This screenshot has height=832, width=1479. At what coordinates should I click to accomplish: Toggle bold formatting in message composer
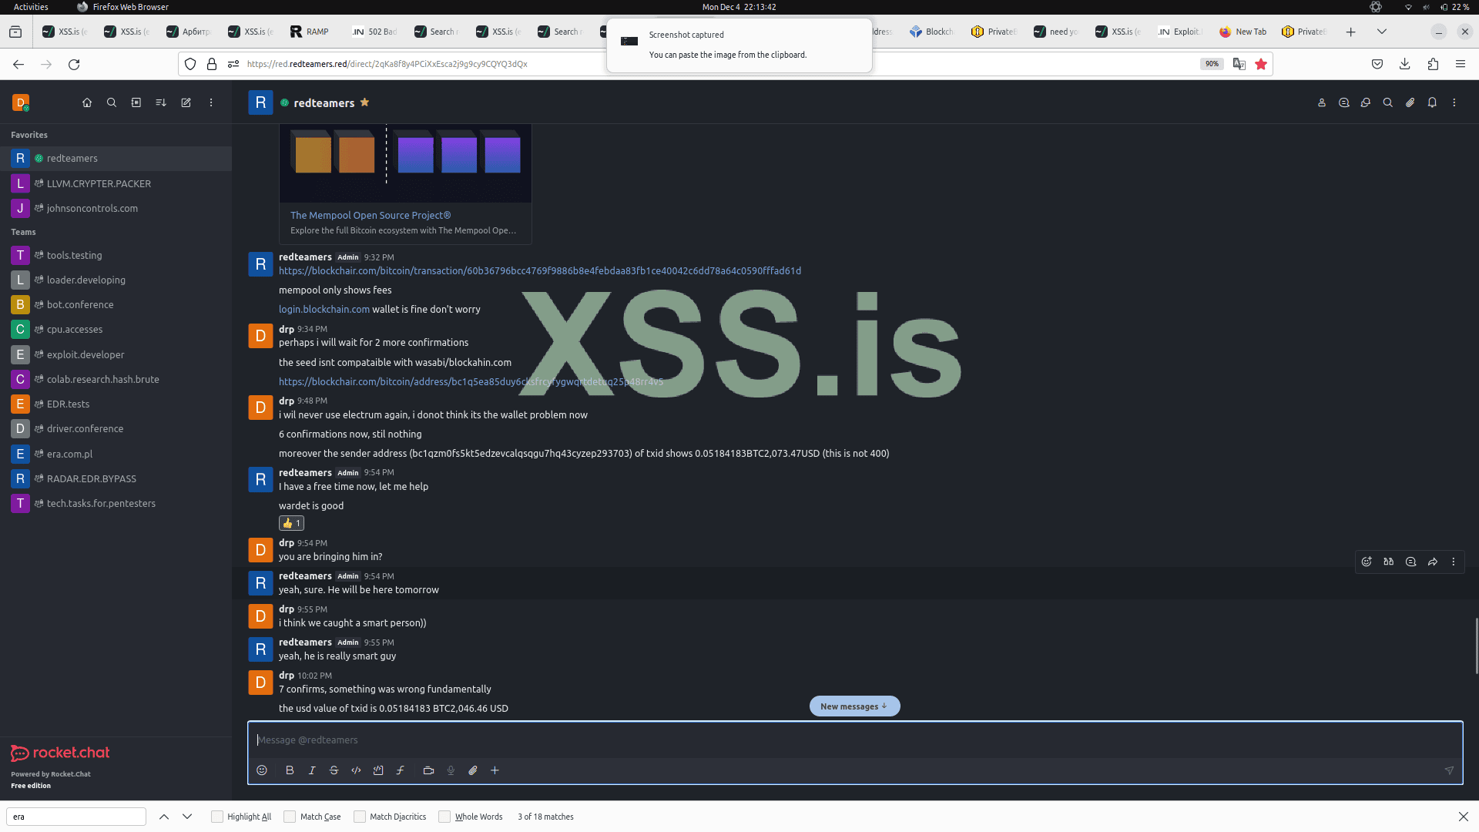click(x=290, y=770)
